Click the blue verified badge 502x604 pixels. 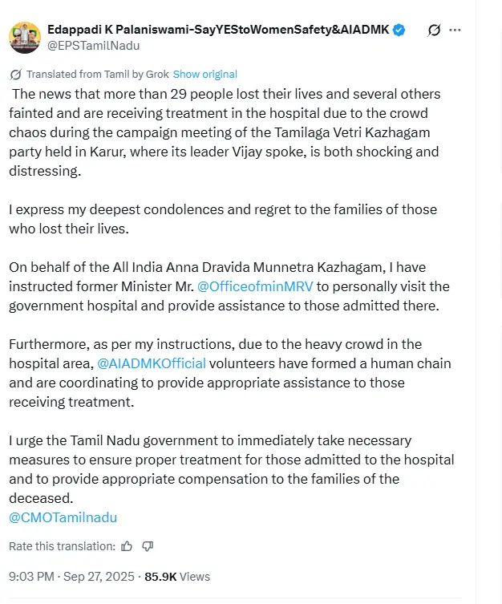tap(399, 30)
